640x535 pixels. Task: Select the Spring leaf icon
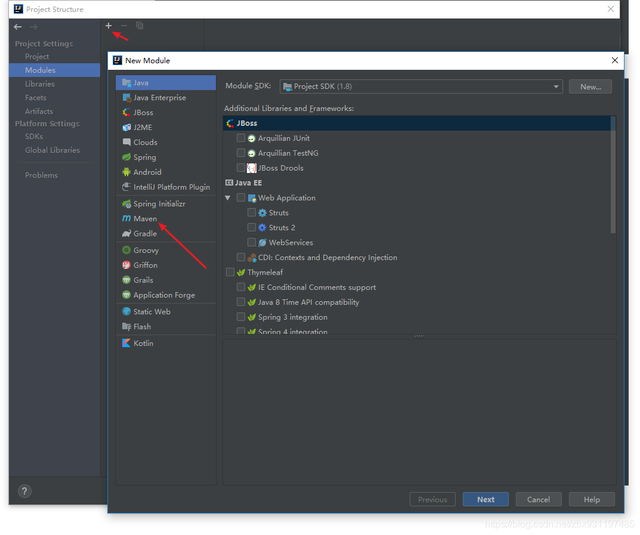click(126, 157)
